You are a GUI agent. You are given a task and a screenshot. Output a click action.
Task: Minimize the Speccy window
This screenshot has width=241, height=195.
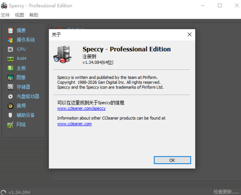coord(203,6)
